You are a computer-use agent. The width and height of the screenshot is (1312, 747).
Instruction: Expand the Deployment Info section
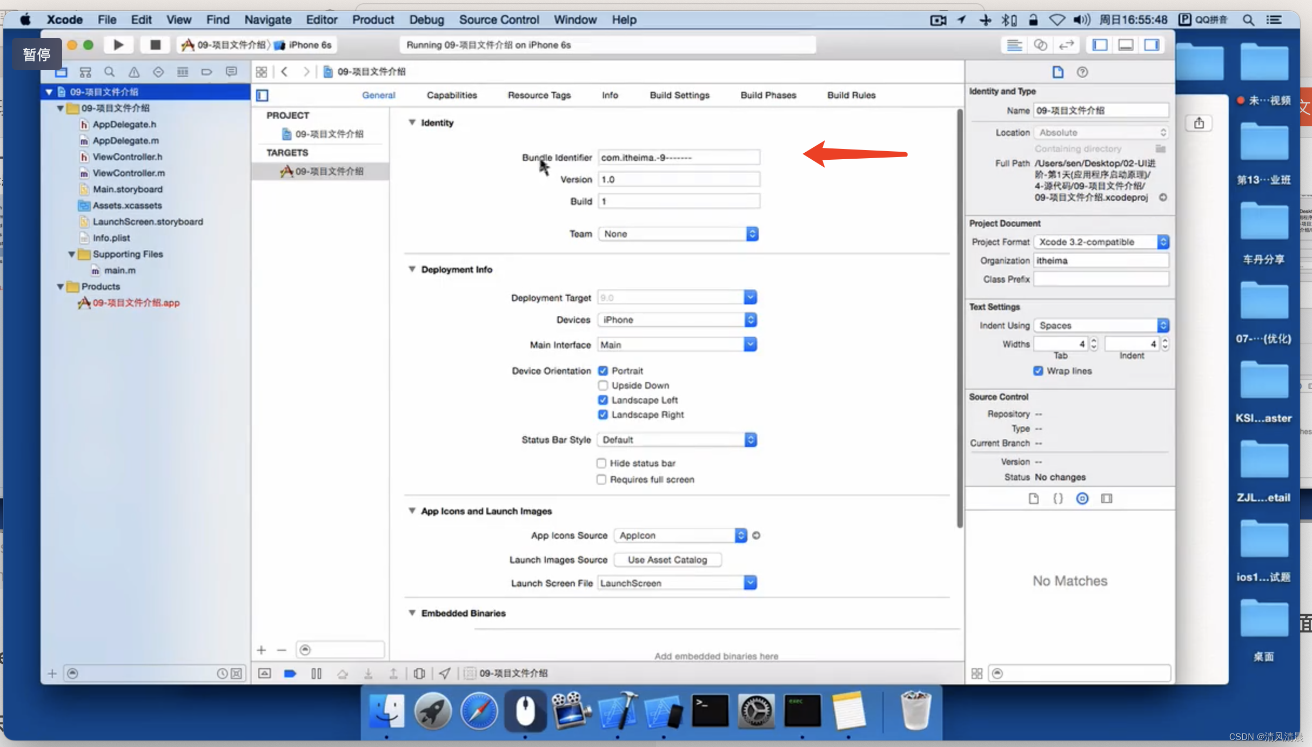click(413, 269)
